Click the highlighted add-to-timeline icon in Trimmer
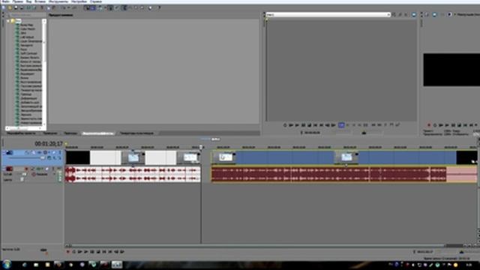 pos(341,125)
